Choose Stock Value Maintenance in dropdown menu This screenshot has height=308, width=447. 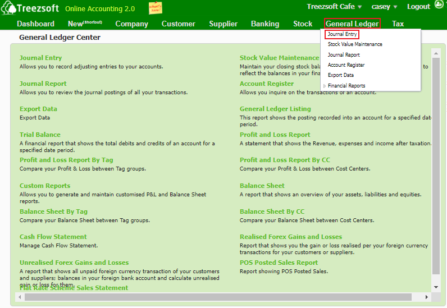click(x=355, y=44)
